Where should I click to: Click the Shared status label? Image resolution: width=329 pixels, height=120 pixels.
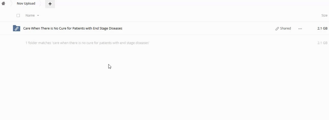285,28
